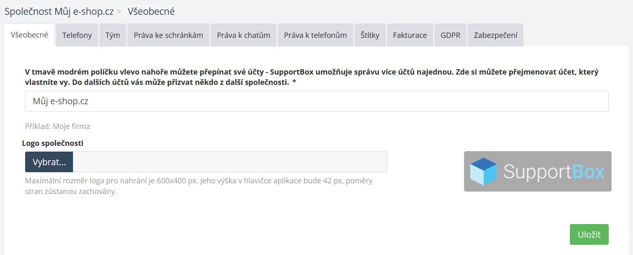Select the Práva k chatům tab
The image size is (633, 255).
[244, 35]
